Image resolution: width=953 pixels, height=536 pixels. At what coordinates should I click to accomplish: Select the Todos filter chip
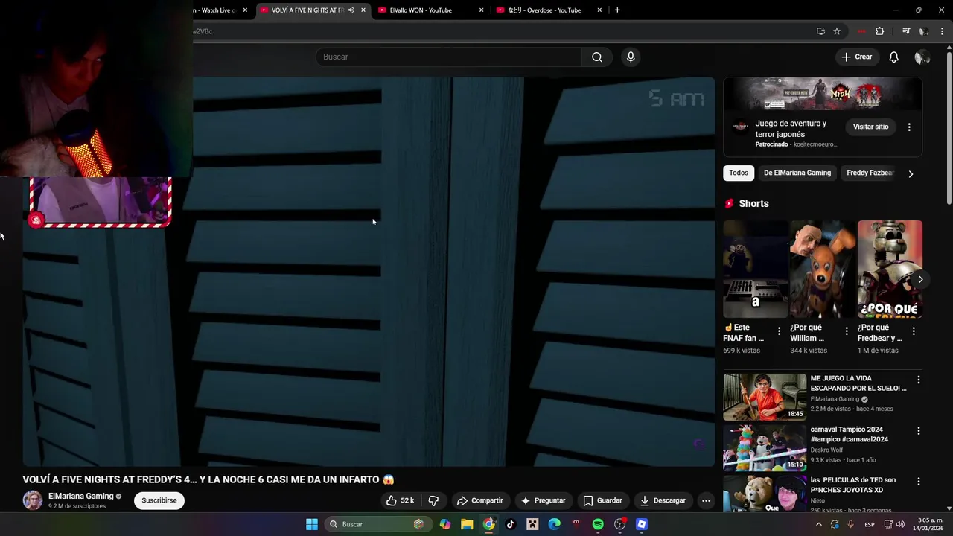739,173
